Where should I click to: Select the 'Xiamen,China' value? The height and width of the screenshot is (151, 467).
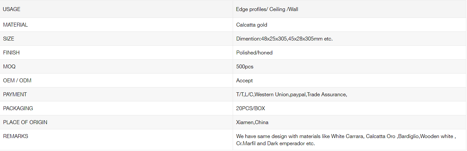pos(252,122)
